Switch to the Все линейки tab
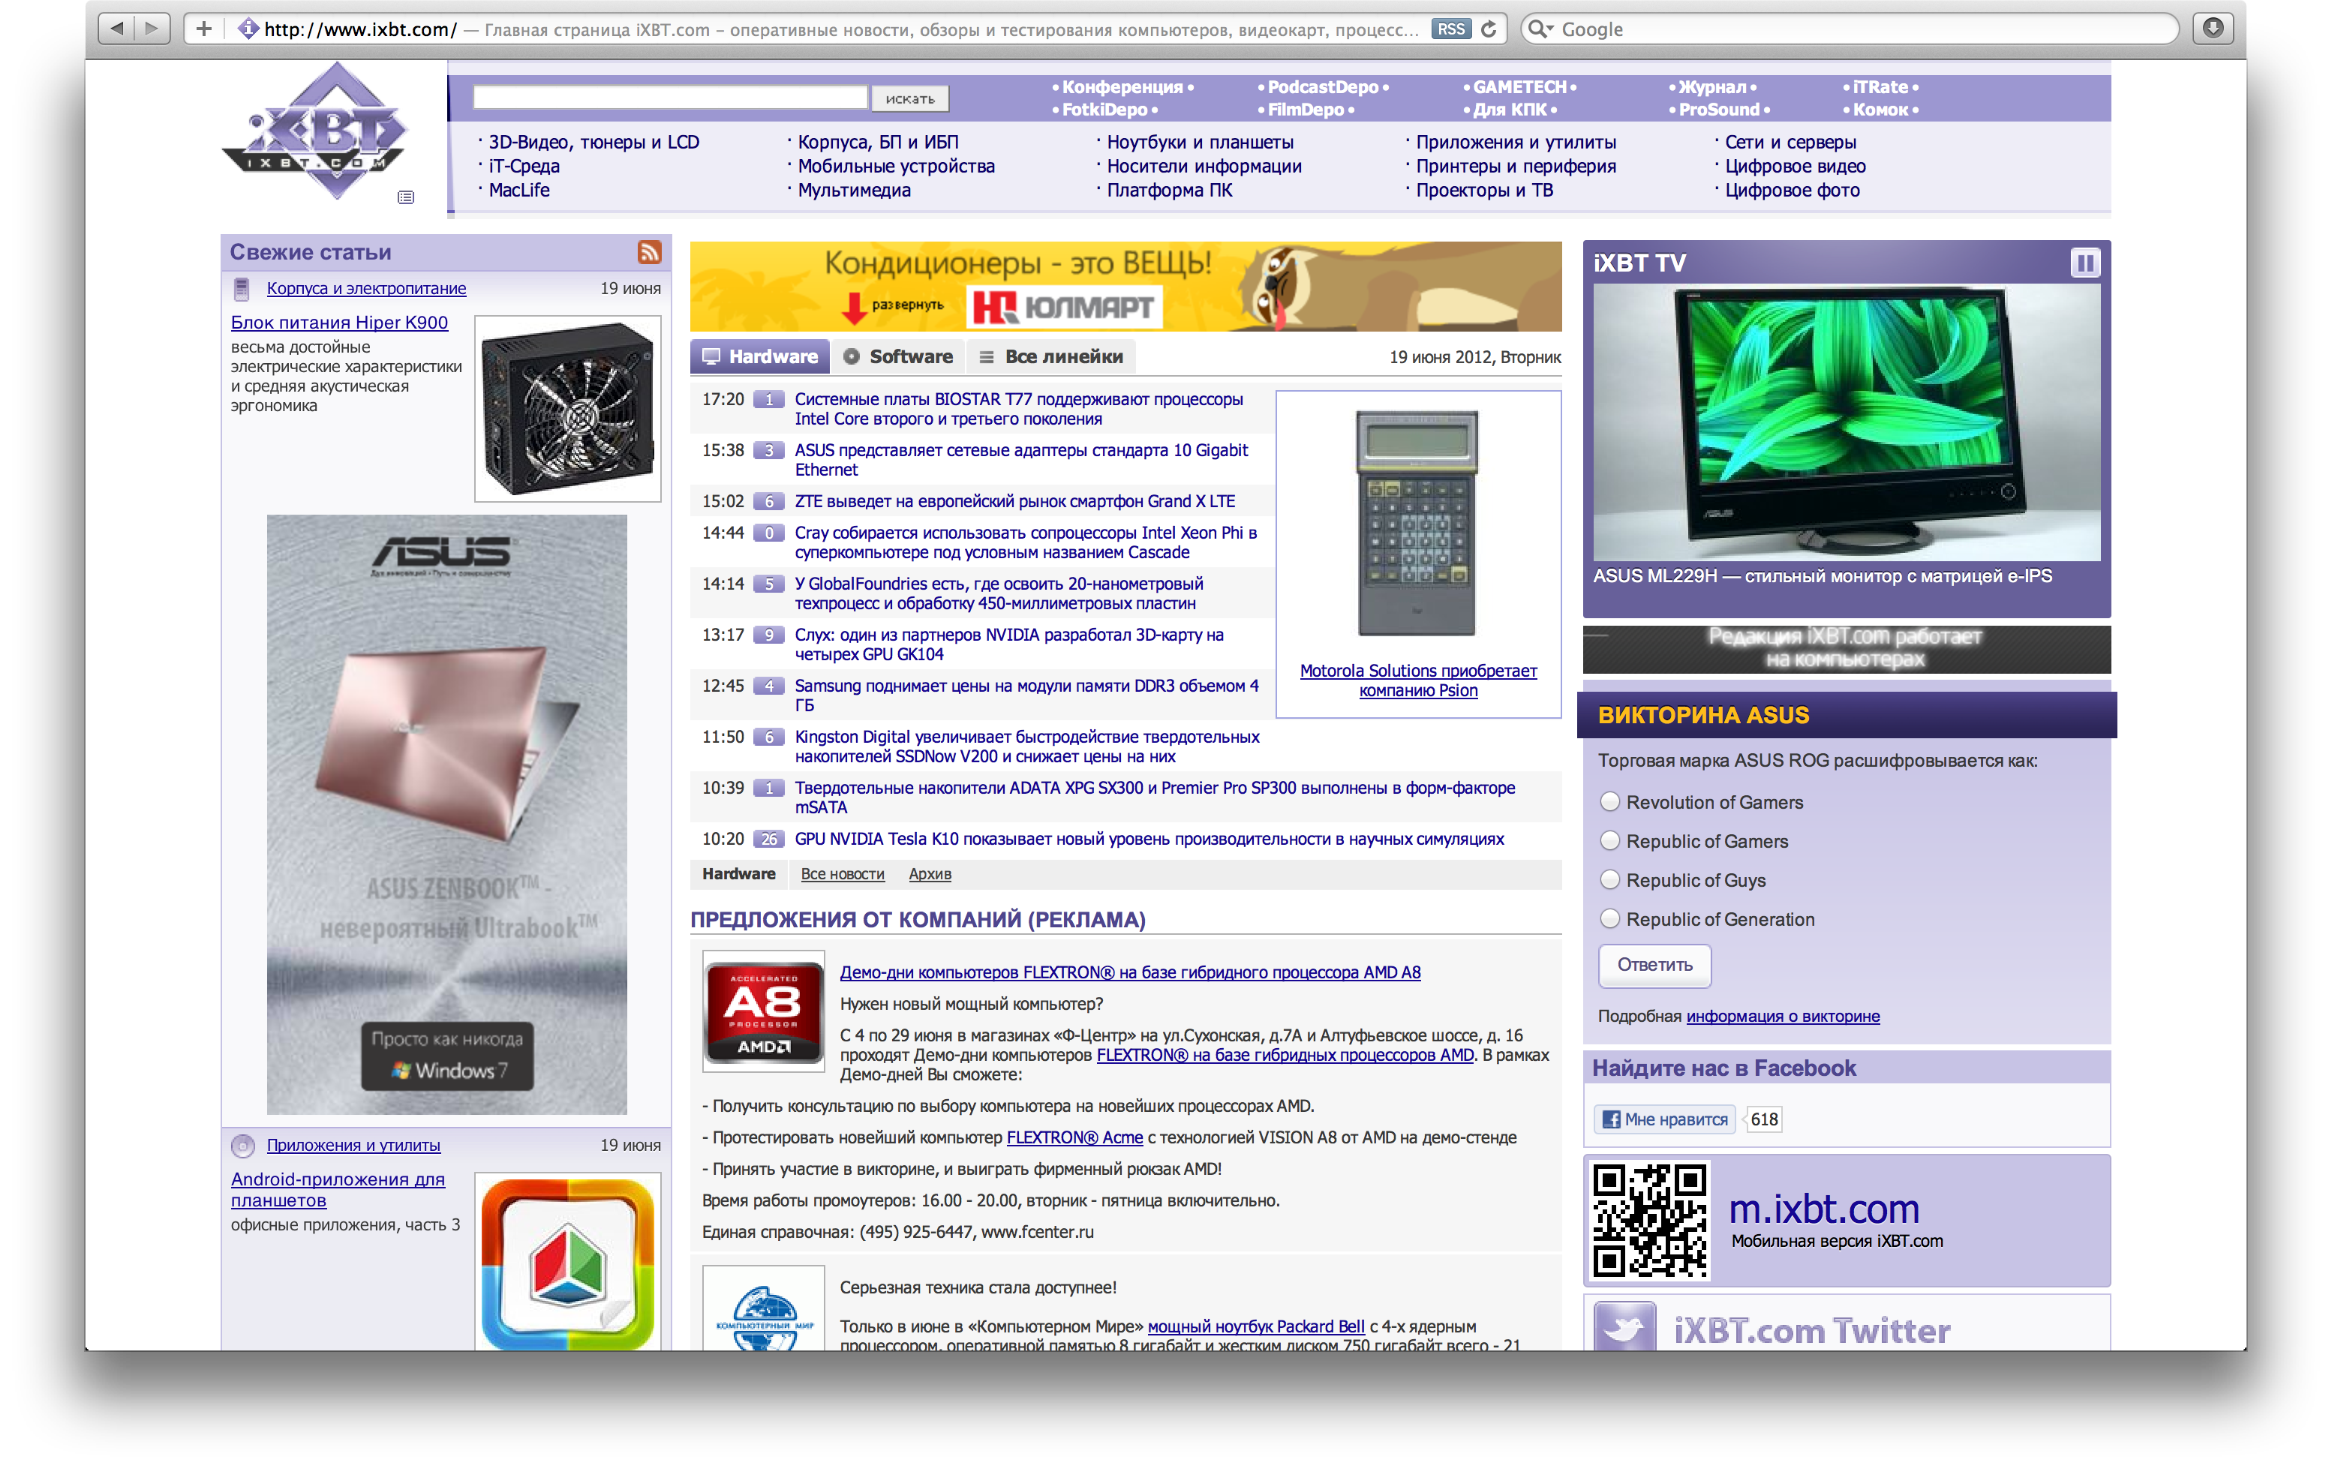Screen dimensions: 2332x1469 (x=1050, y=356)
